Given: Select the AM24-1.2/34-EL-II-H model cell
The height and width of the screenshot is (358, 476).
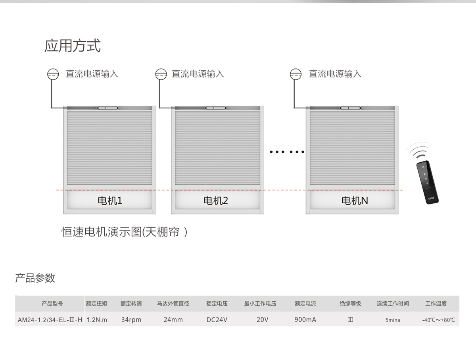Looking at the screenshot, I should point(50,320).
